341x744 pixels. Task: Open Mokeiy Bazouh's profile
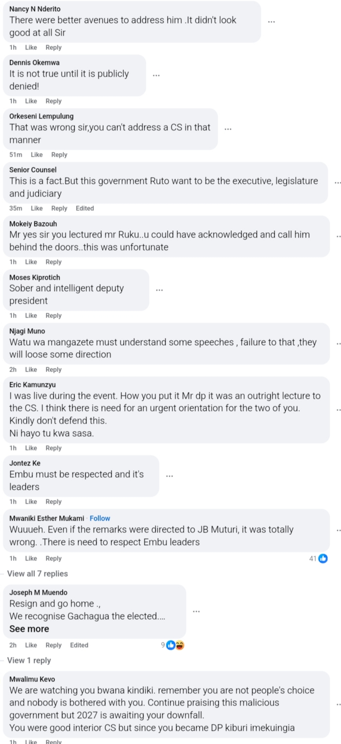click(33, 224)
